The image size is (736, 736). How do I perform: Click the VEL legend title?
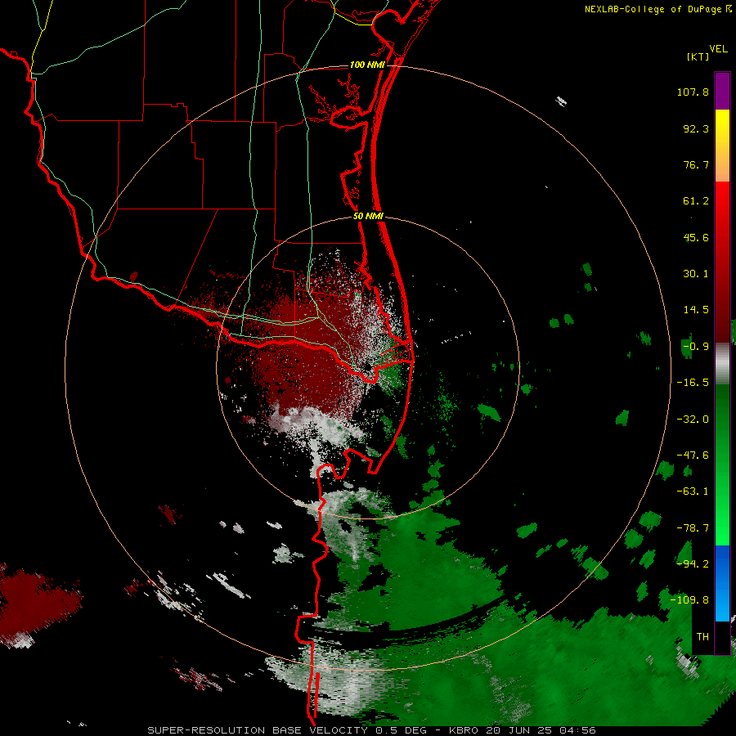[718, 49]
